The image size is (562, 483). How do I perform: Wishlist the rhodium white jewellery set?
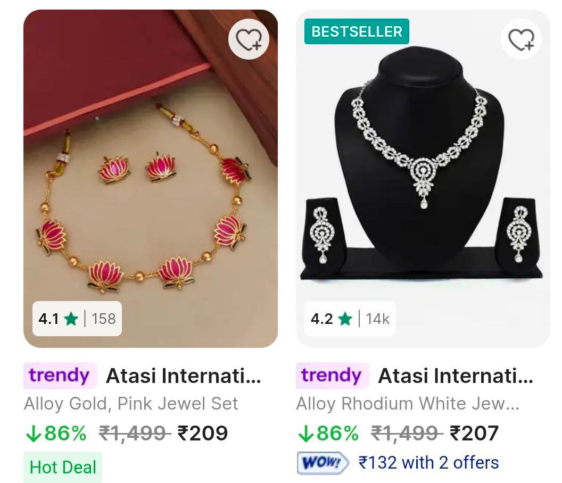pos(521,39)
